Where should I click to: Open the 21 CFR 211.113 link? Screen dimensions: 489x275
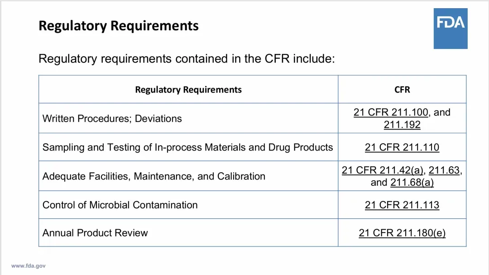[x=402, y=205]
